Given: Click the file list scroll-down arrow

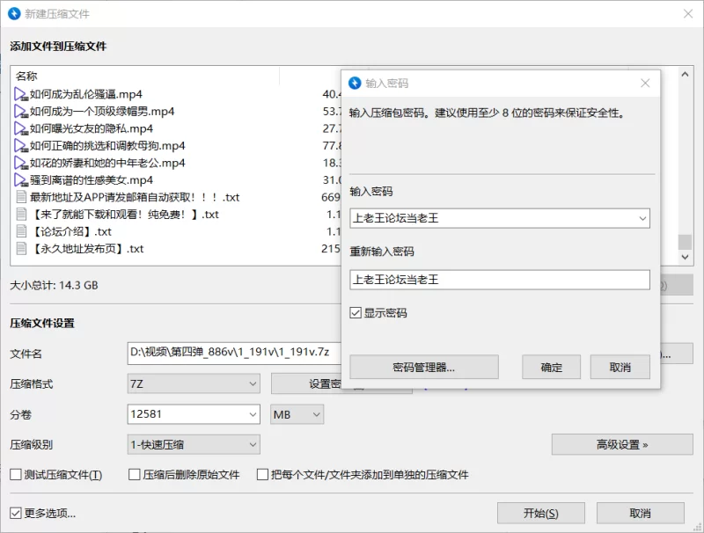Looking at the screenshot, I should 685,257.
